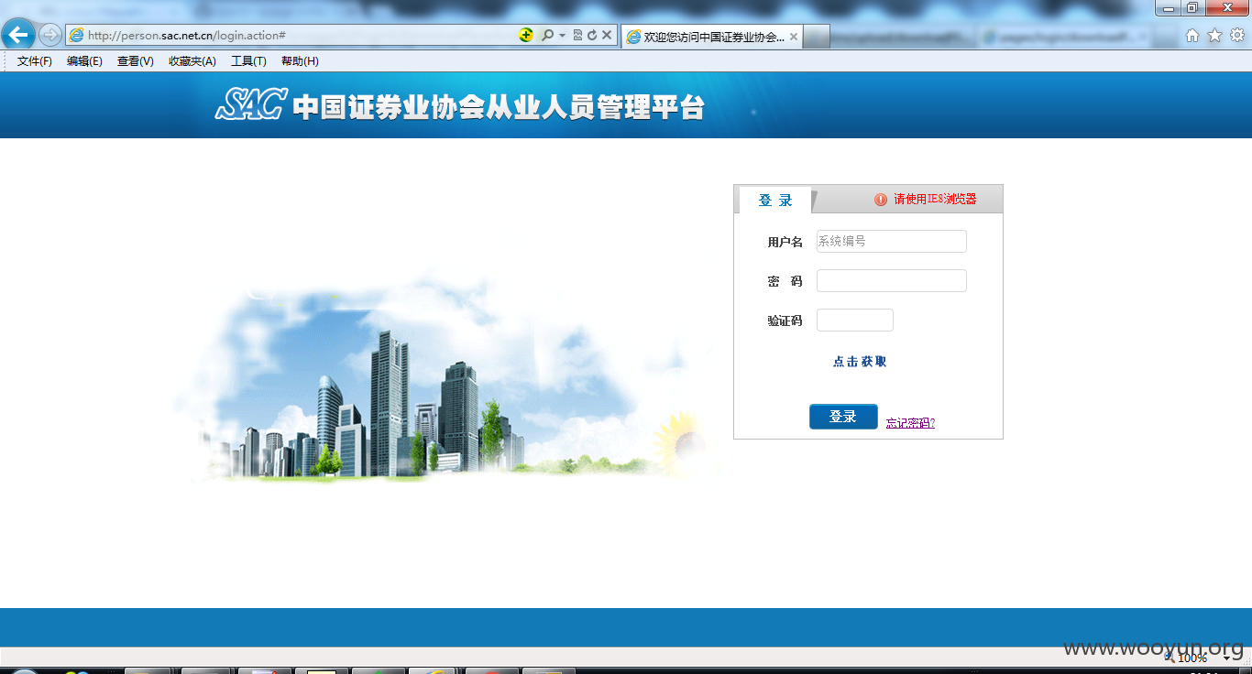Open the 忘记密码? link
The height and width of the screenshot is (674, 1252).
[910, 423]
